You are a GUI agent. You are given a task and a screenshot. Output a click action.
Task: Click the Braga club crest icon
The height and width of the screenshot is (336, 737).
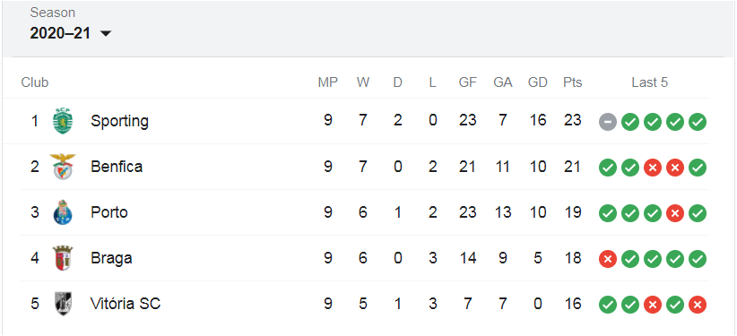pyautogui.click(x=63, y=258)
